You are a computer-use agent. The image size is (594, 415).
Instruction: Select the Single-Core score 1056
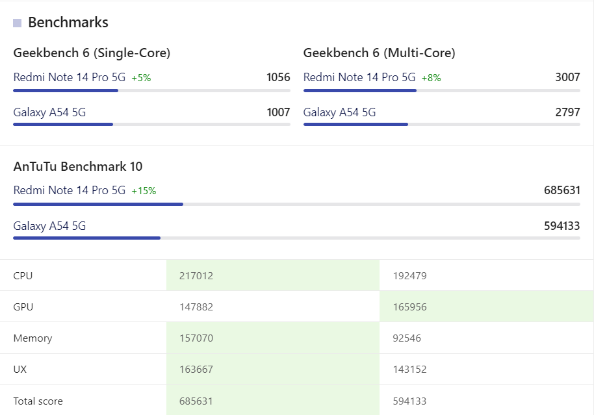(278, 77)
